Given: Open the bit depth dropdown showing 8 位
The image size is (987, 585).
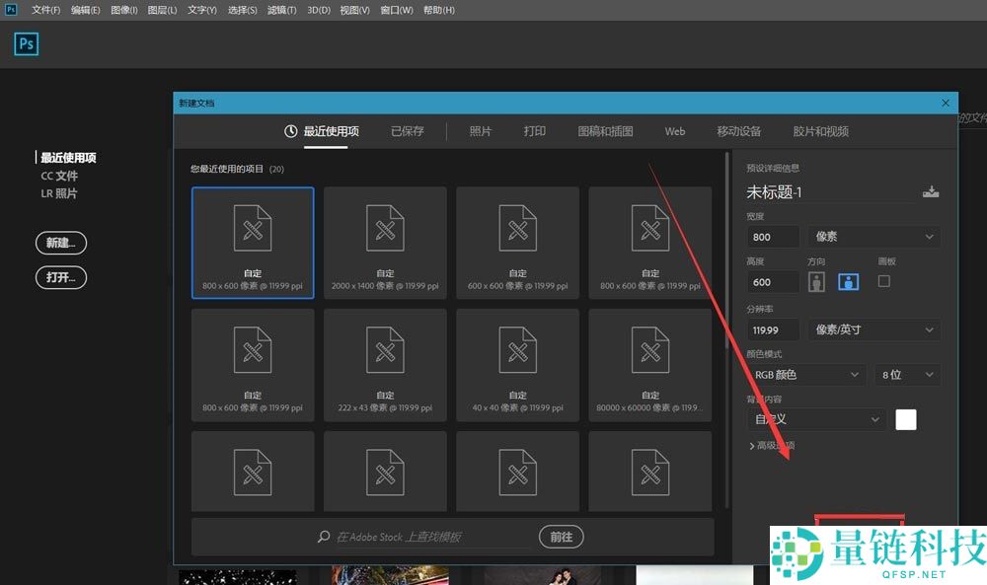Looking at the screenshot, I should click(907, 374).
